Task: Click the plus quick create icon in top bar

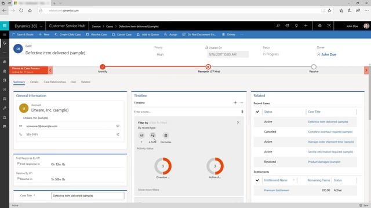Action: tap(305, 25)
